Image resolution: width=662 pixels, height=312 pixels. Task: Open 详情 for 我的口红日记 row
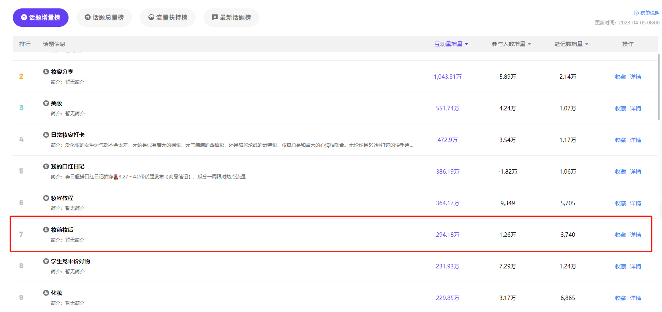(x=636, y=172)
